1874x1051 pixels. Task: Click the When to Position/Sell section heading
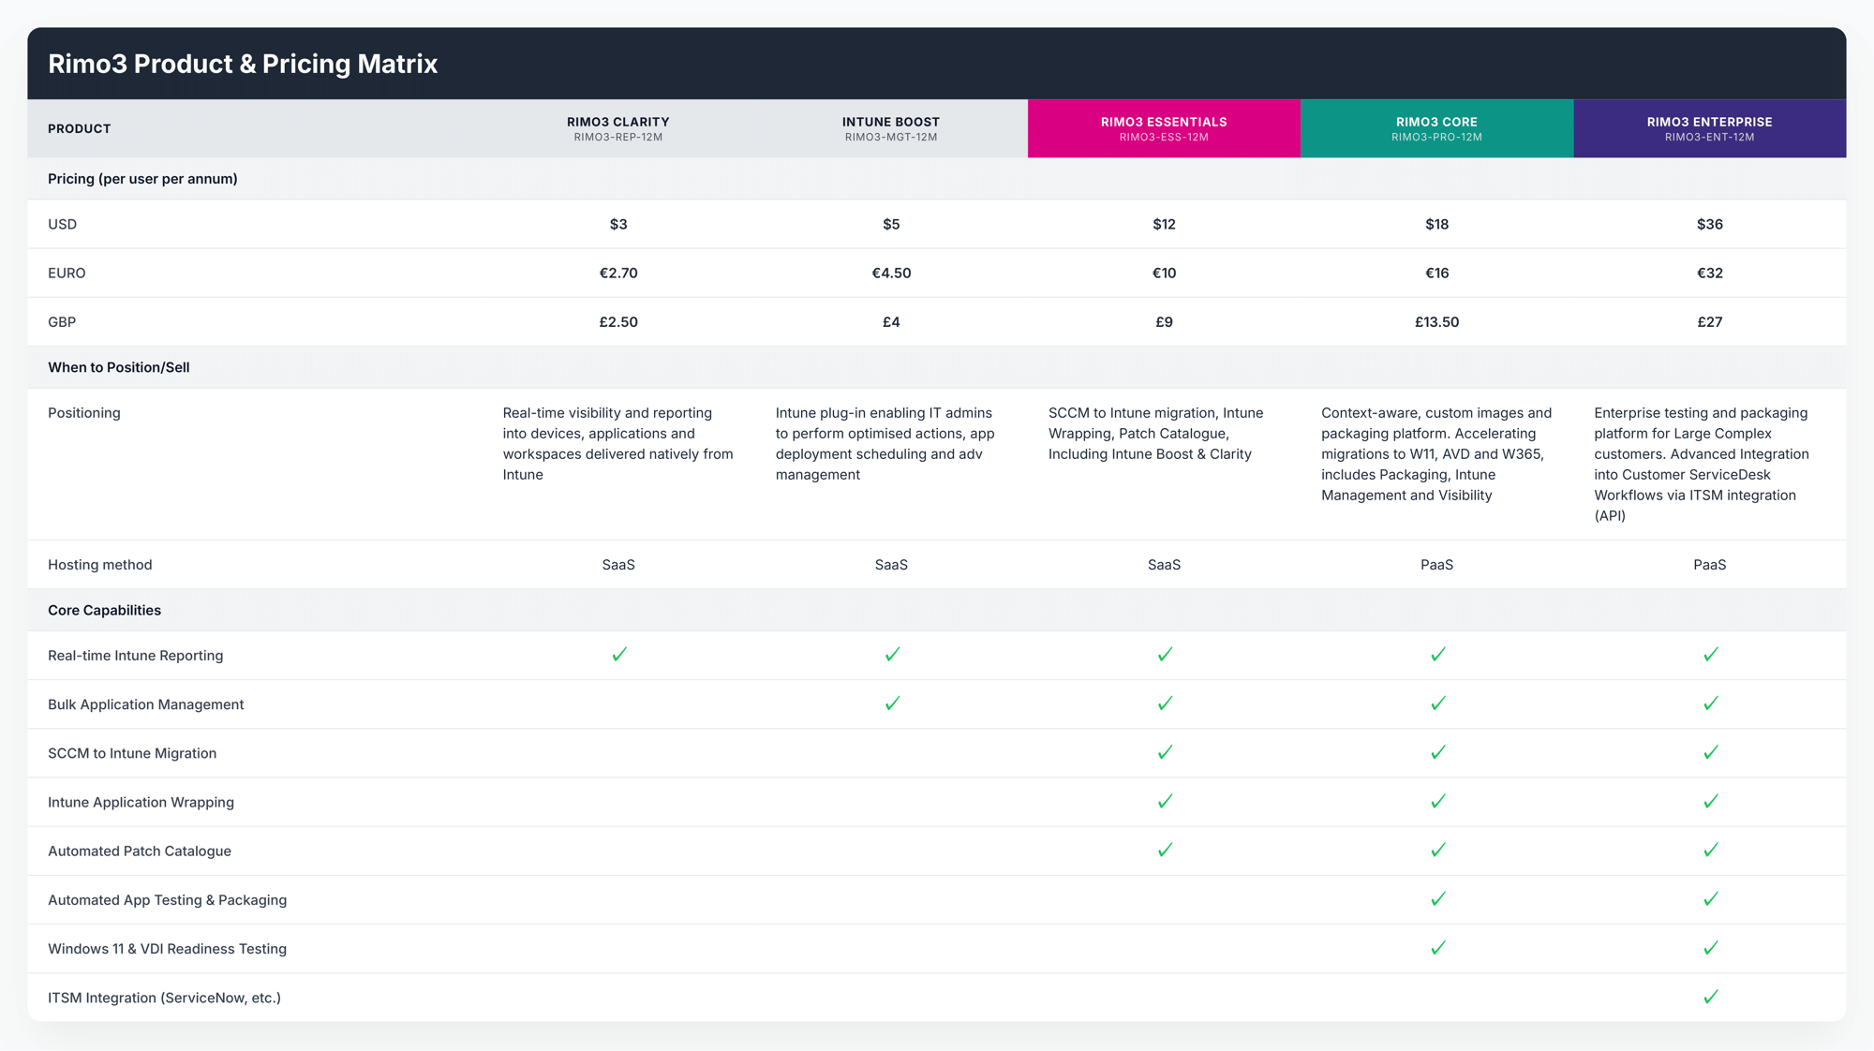click(x=119, y=367)
